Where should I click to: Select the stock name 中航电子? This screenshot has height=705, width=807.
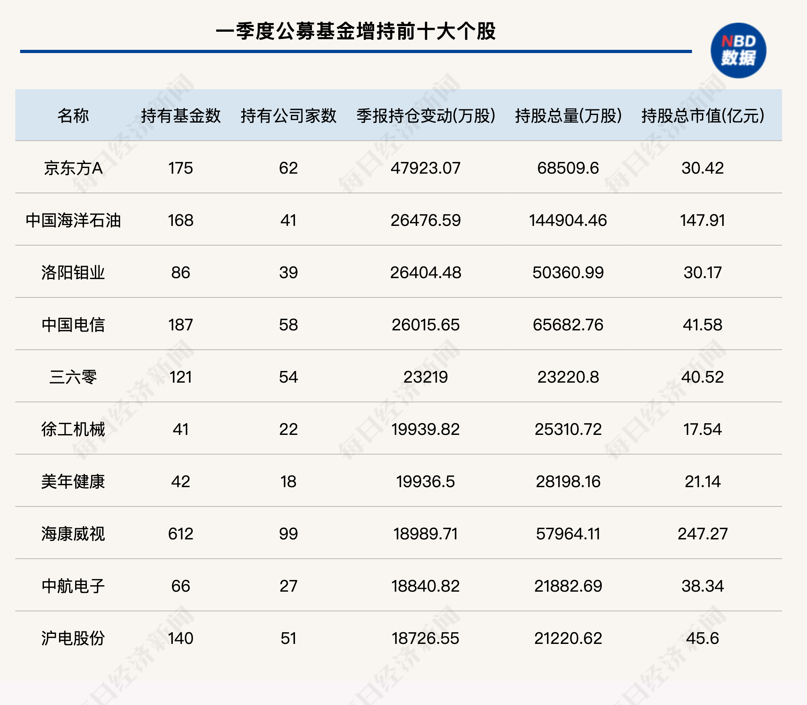73,586
